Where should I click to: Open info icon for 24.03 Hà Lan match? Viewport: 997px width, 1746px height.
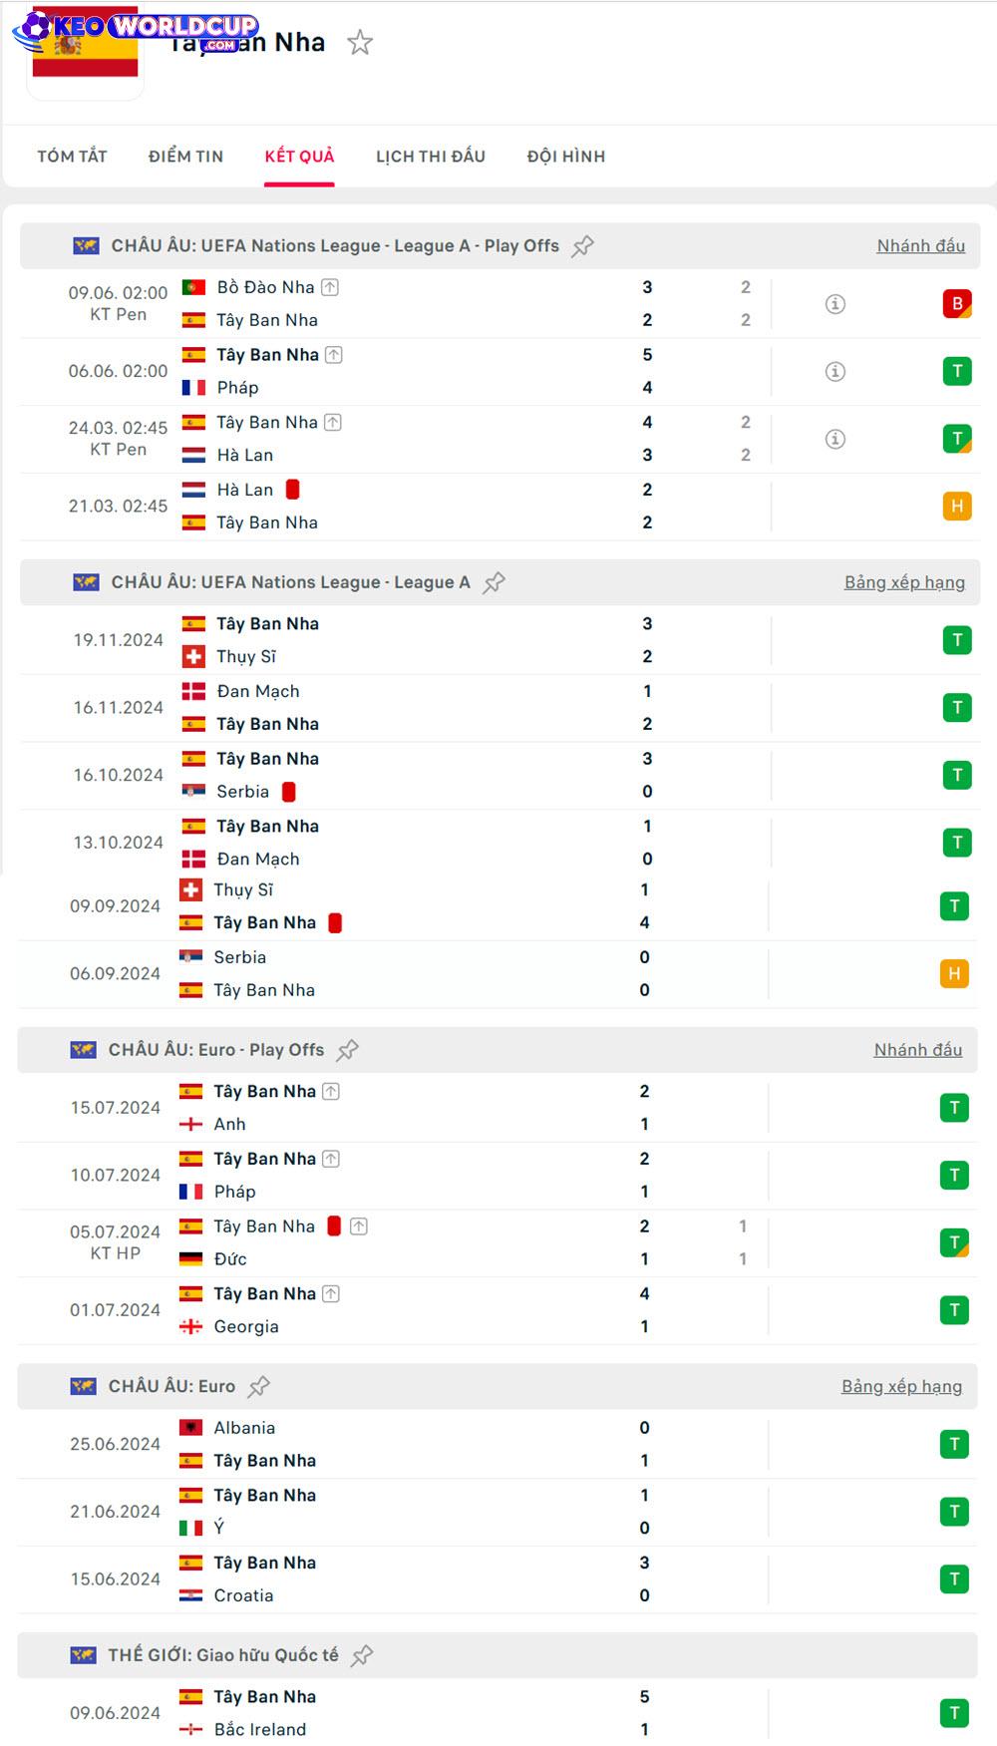[x=835, y=439]
